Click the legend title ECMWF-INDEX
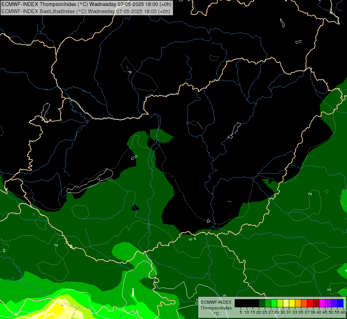The width and height of the screenshot is (347, 319). (x=216, y=302)
